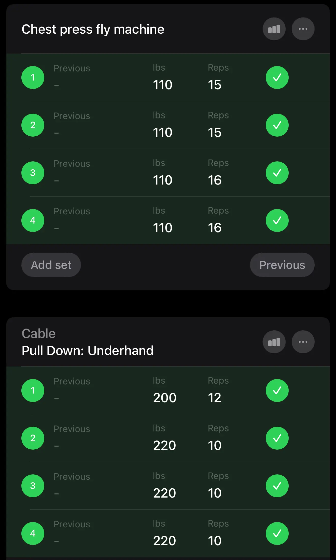Open more options menu for Cable Pull Down

pos(303,342)
